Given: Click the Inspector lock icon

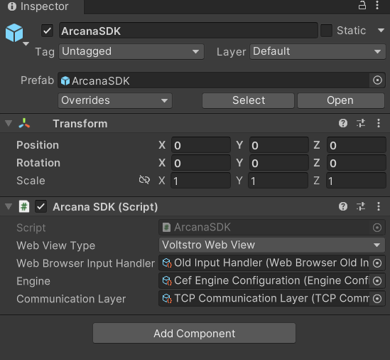Looking at the screenshot, I should coord(362,5).
